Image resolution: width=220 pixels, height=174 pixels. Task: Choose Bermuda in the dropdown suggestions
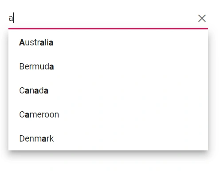[108, 66]
